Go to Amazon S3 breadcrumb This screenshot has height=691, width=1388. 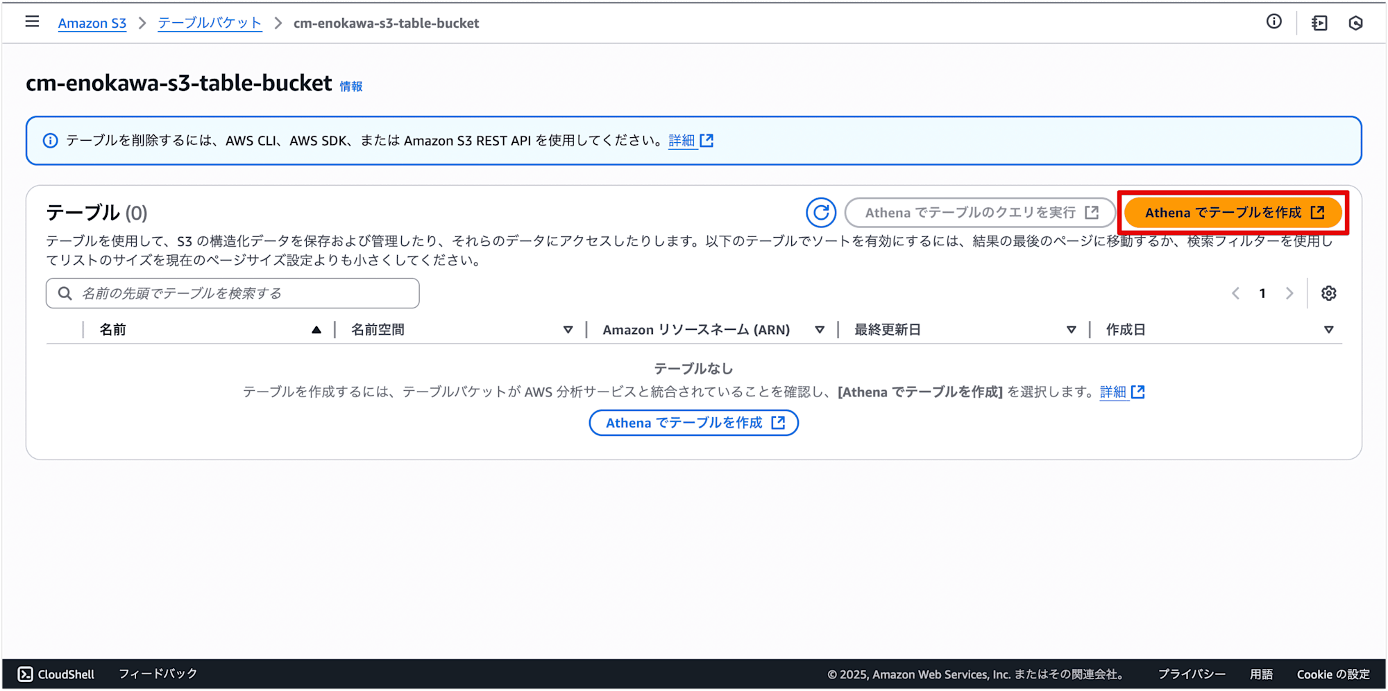(x=92, y=23)
